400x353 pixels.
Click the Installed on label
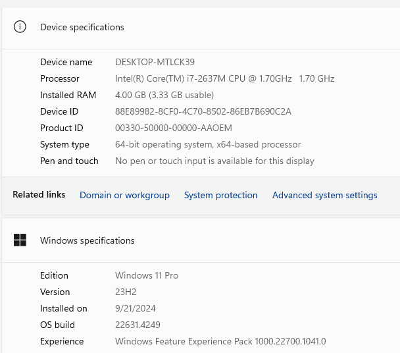[x=64, y=308]
